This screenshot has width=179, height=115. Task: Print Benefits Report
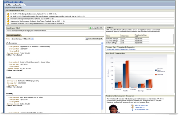click(x=94, y=39)
